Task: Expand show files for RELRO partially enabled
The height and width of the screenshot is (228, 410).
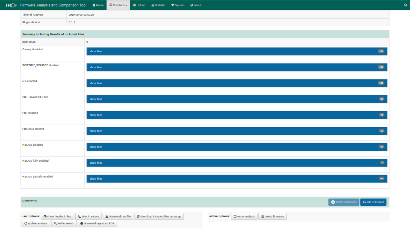Action: click(237, 179)
